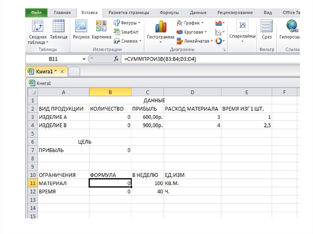This screenshot has height=234, width=313.
Task: Select cell with value 2,5
Action: [x=247, y=125]
